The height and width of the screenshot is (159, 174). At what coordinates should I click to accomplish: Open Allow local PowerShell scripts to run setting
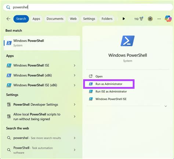click(37, 117)
